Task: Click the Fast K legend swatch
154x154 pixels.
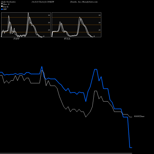Action: 2,6
